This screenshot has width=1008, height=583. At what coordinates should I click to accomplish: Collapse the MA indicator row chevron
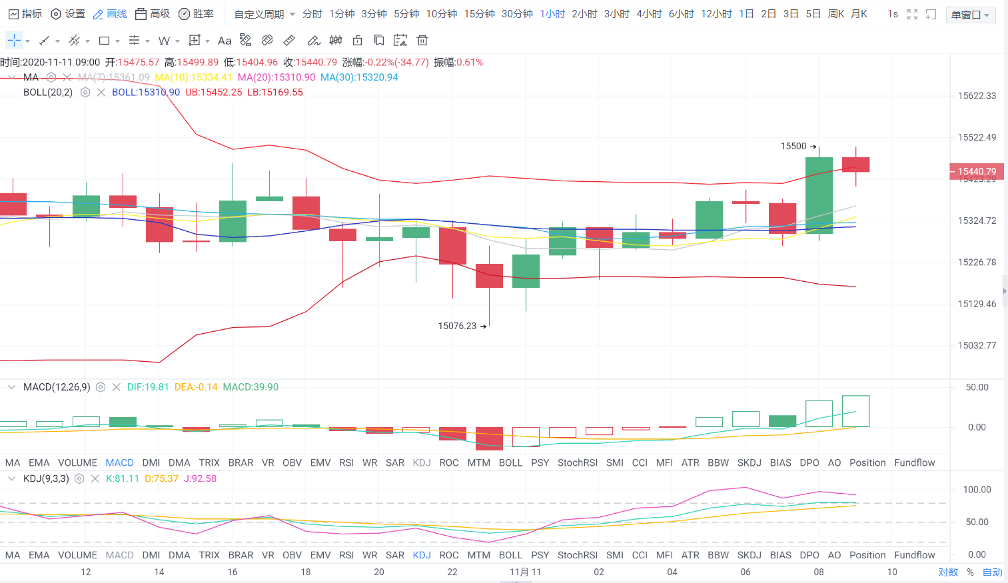pyautogui.click(x=11, y=77)
